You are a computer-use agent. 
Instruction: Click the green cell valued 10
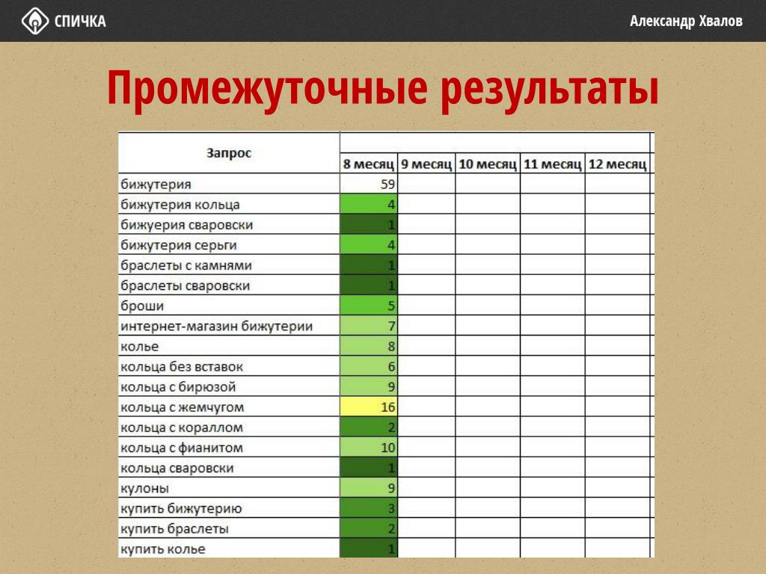click(369, 448)
